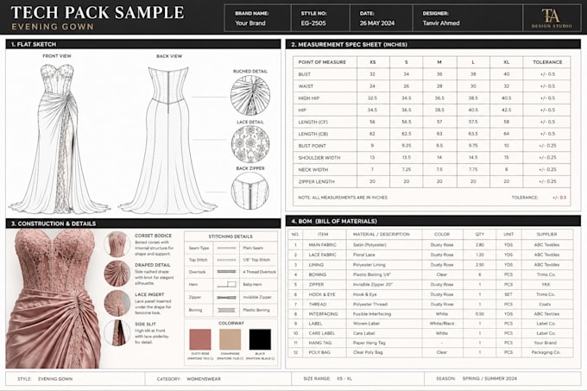
Task: Select the 'ZIPPER LENGTH' row label
Action: [x=316, y=181]
